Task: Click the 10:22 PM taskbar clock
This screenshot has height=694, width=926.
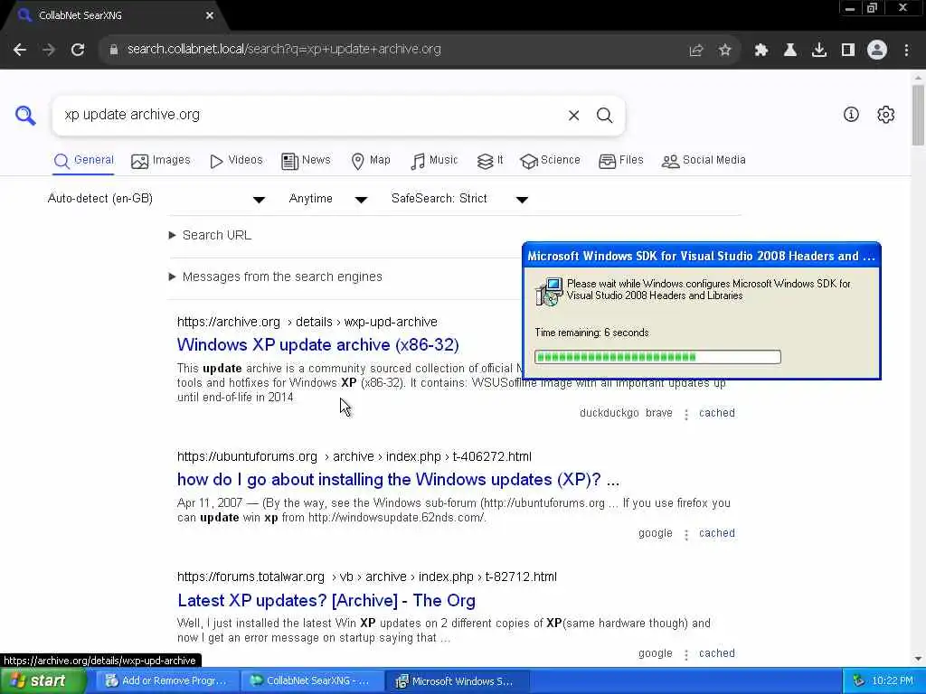Action: pos(893,681)
